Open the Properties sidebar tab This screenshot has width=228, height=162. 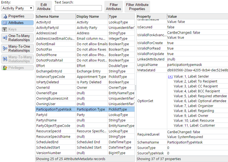coord(17,16)
